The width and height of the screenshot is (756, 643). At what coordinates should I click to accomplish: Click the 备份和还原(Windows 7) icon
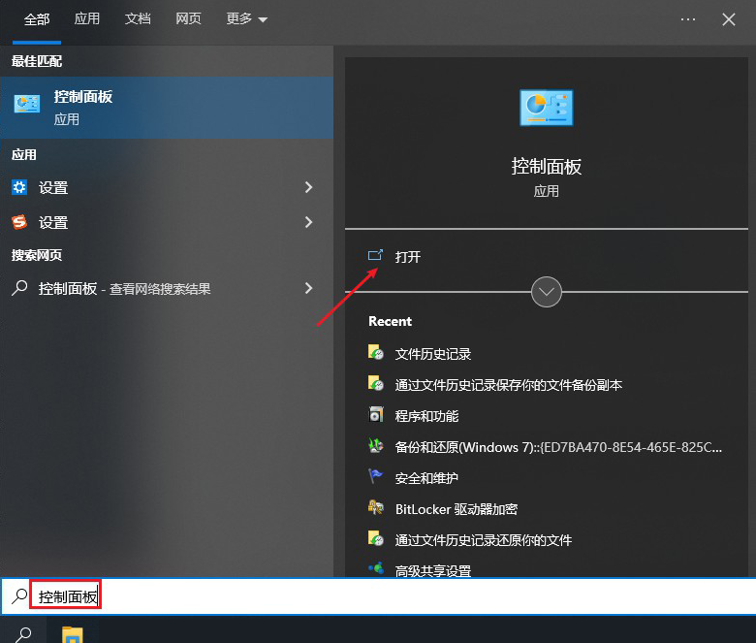376,446
